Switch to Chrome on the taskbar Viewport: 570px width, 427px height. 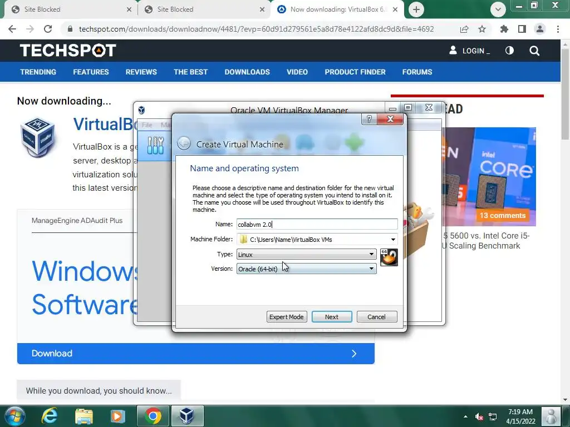[153, 416]
